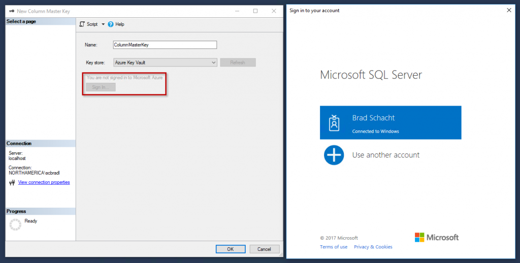Select the Brad Schacht account tile

click(390, 122)
